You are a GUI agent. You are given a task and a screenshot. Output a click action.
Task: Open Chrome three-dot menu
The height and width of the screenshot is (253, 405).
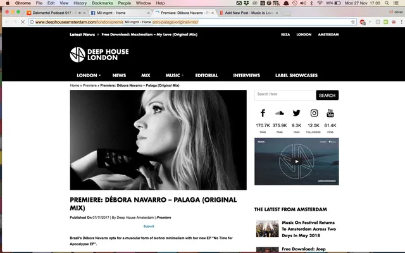(401, 22)
